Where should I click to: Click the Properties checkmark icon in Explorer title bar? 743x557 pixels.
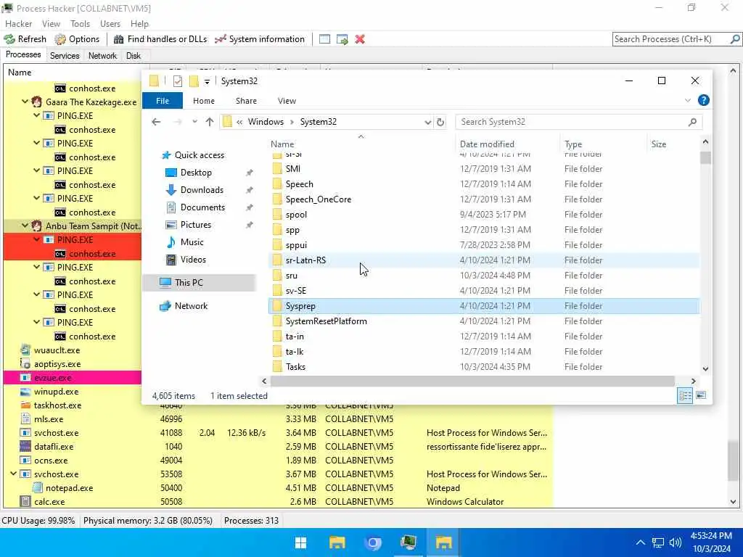[178, 81]
